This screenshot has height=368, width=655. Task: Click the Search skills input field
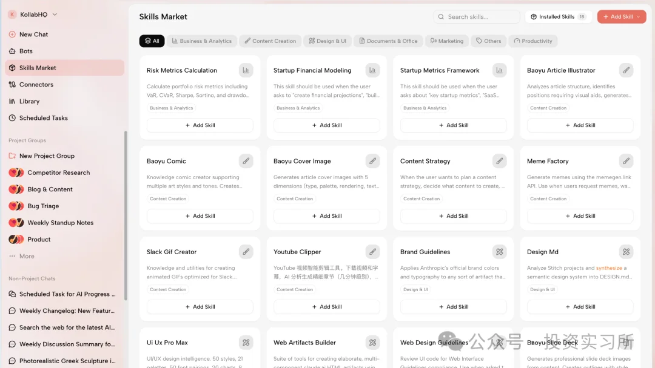pos(479,17)
